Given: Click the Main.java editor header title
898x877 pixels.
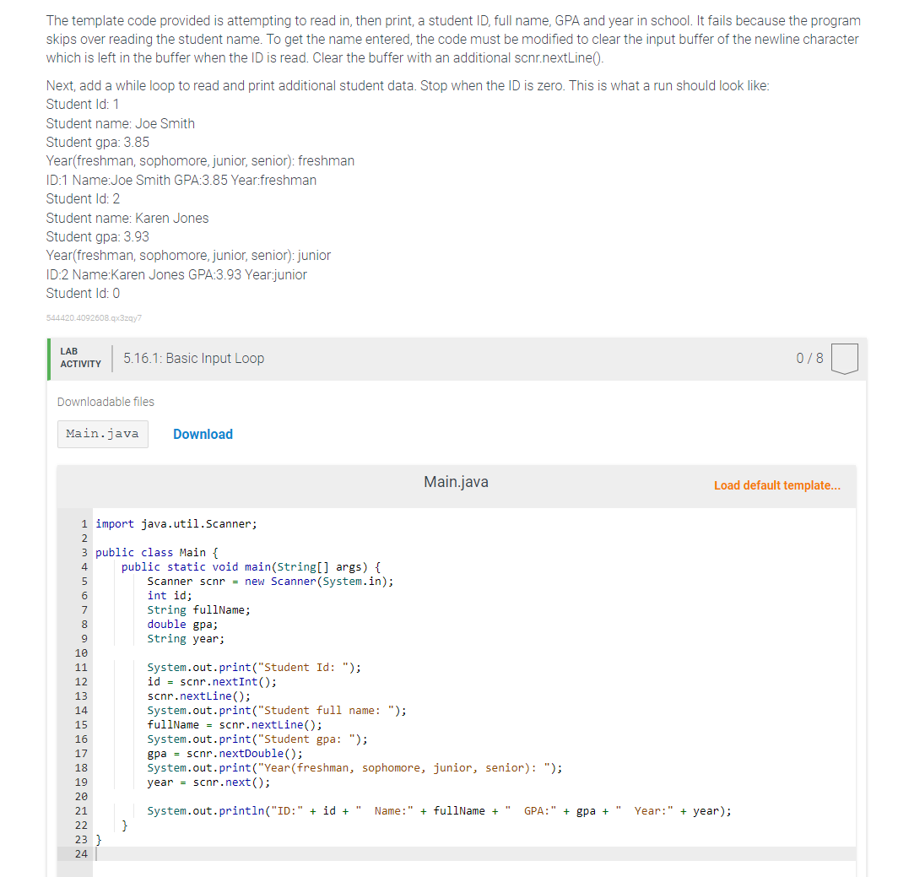Looking at the screenshot, I should [x=456, y=482].
